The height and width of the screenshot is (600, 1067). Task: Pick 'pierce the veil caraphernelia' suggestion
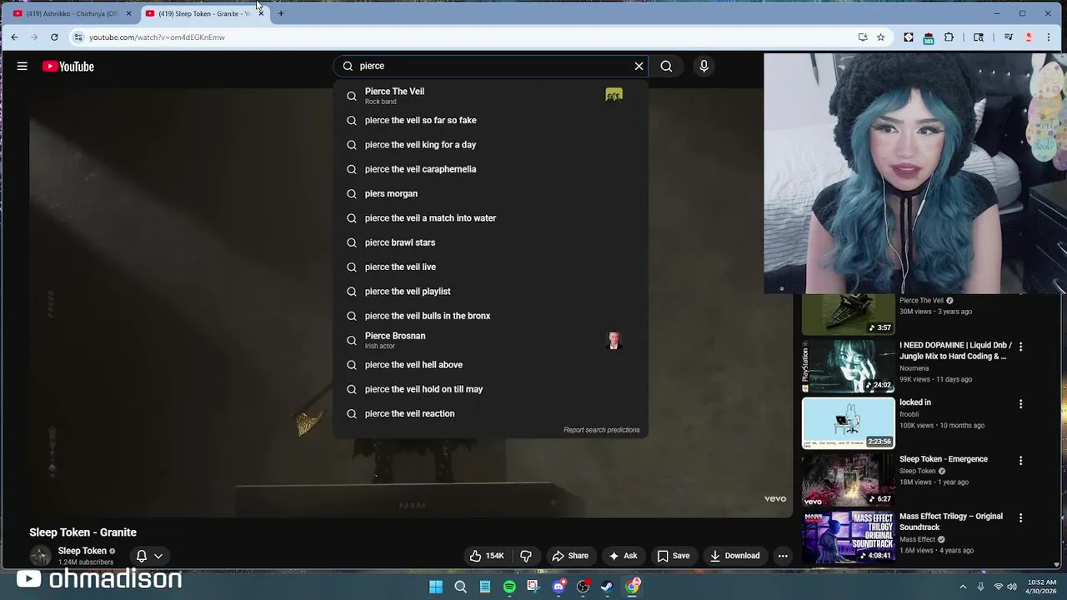490,169
